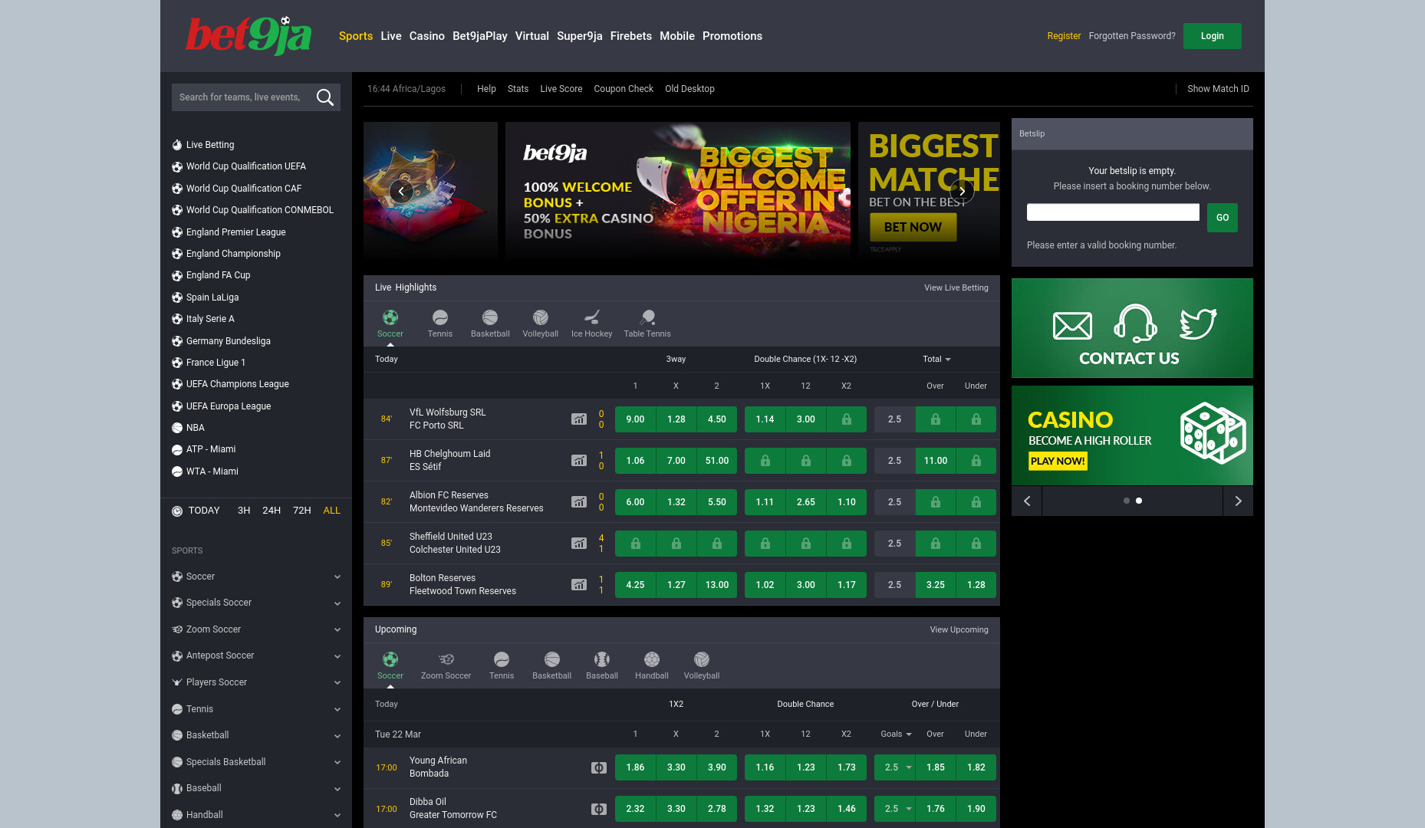Go to next banner slide arrow
1425x828 pixels.
click(962, 192)
